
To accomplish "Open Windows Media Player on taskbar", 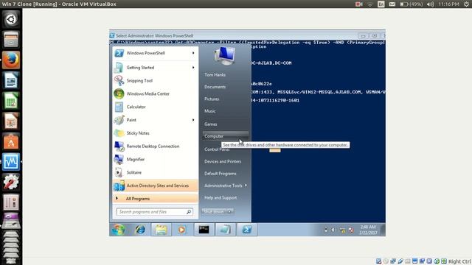I will pyautogui.click(x=181, y=230).
